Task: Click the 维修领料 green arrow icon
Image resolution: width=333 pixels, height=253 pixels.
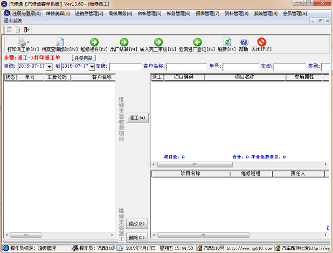Action: click(x=94, y=42)
